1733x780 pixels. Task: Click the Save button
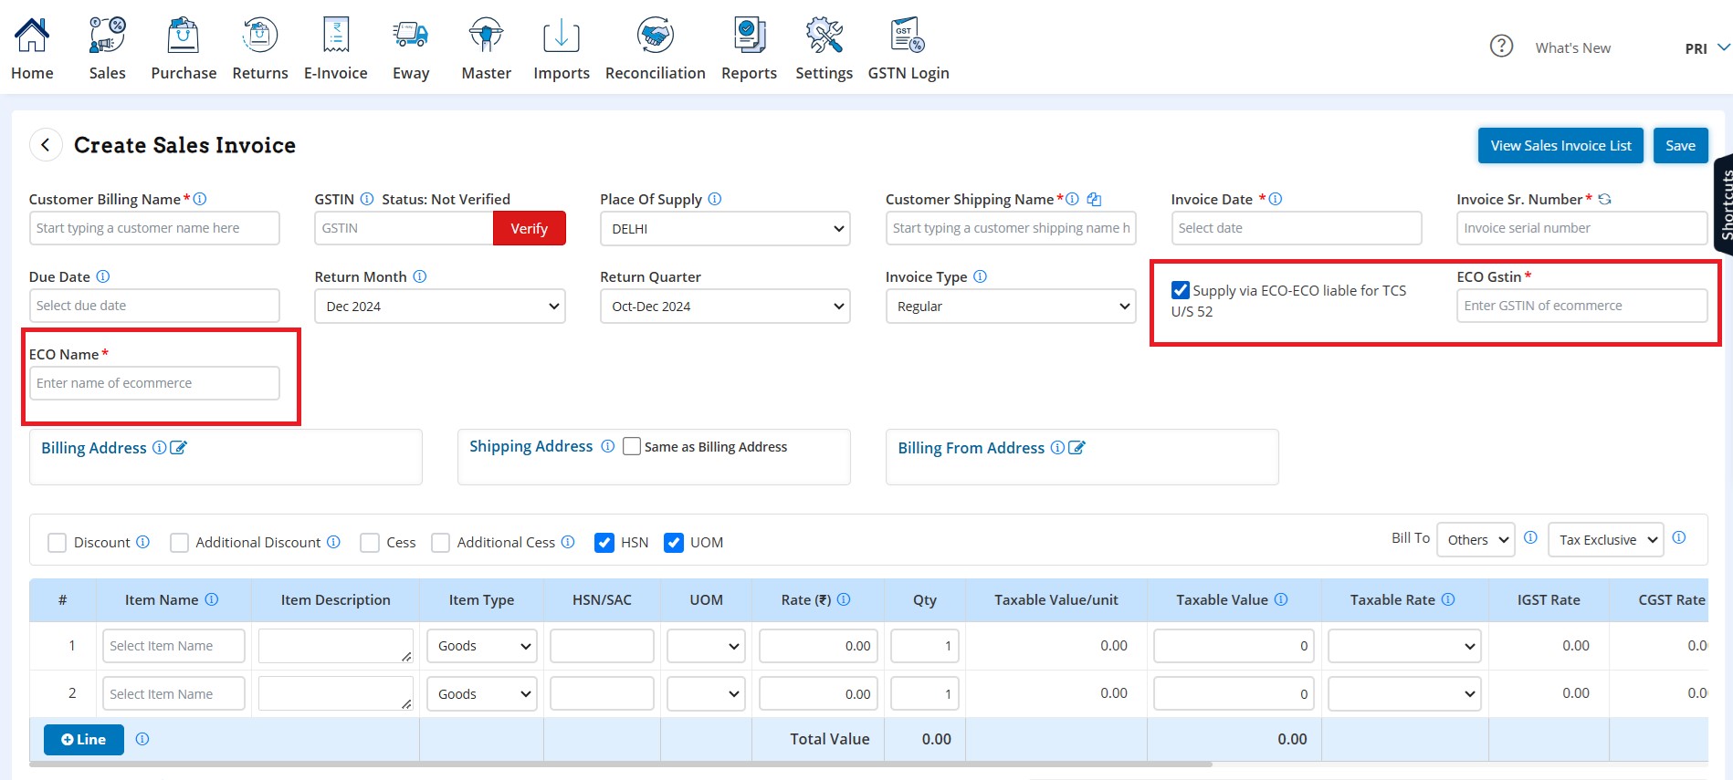point(1680,145)
